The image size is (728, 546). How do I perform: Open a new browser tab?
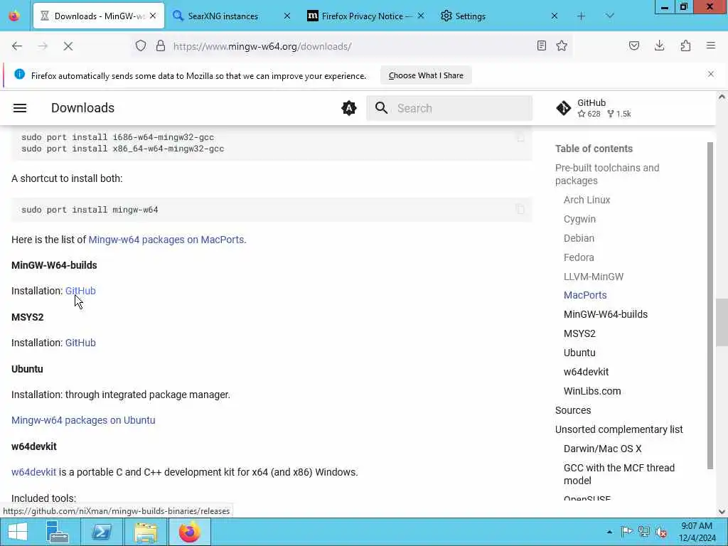click(582, 16)
